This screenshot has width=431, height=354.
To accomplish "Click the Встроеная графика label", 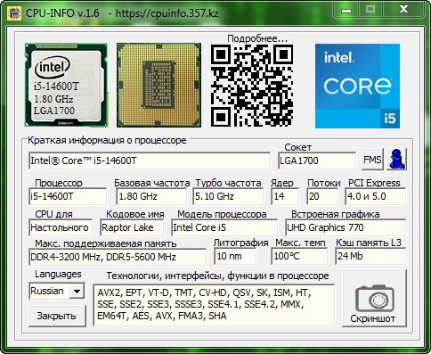I will (x=335, y=214).
